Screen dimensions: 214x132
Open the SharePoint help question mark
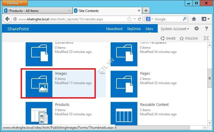[x=206, y=29]
